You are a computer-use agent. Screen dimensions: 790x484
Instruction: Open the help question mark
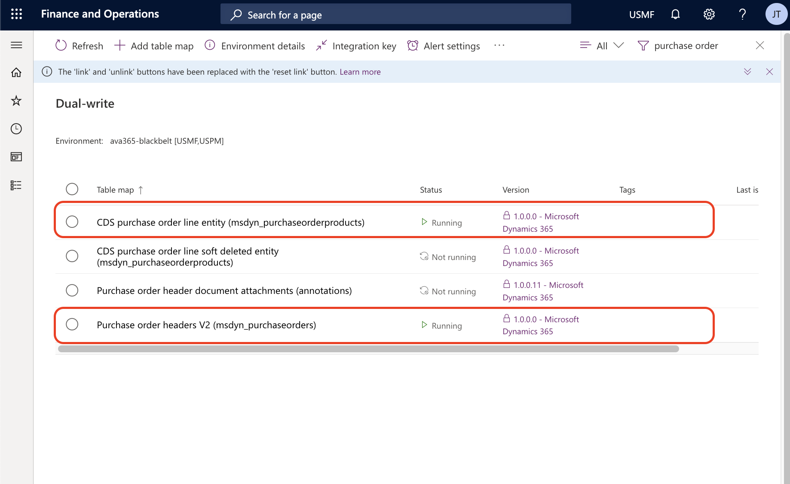click(x=742, y=15)
